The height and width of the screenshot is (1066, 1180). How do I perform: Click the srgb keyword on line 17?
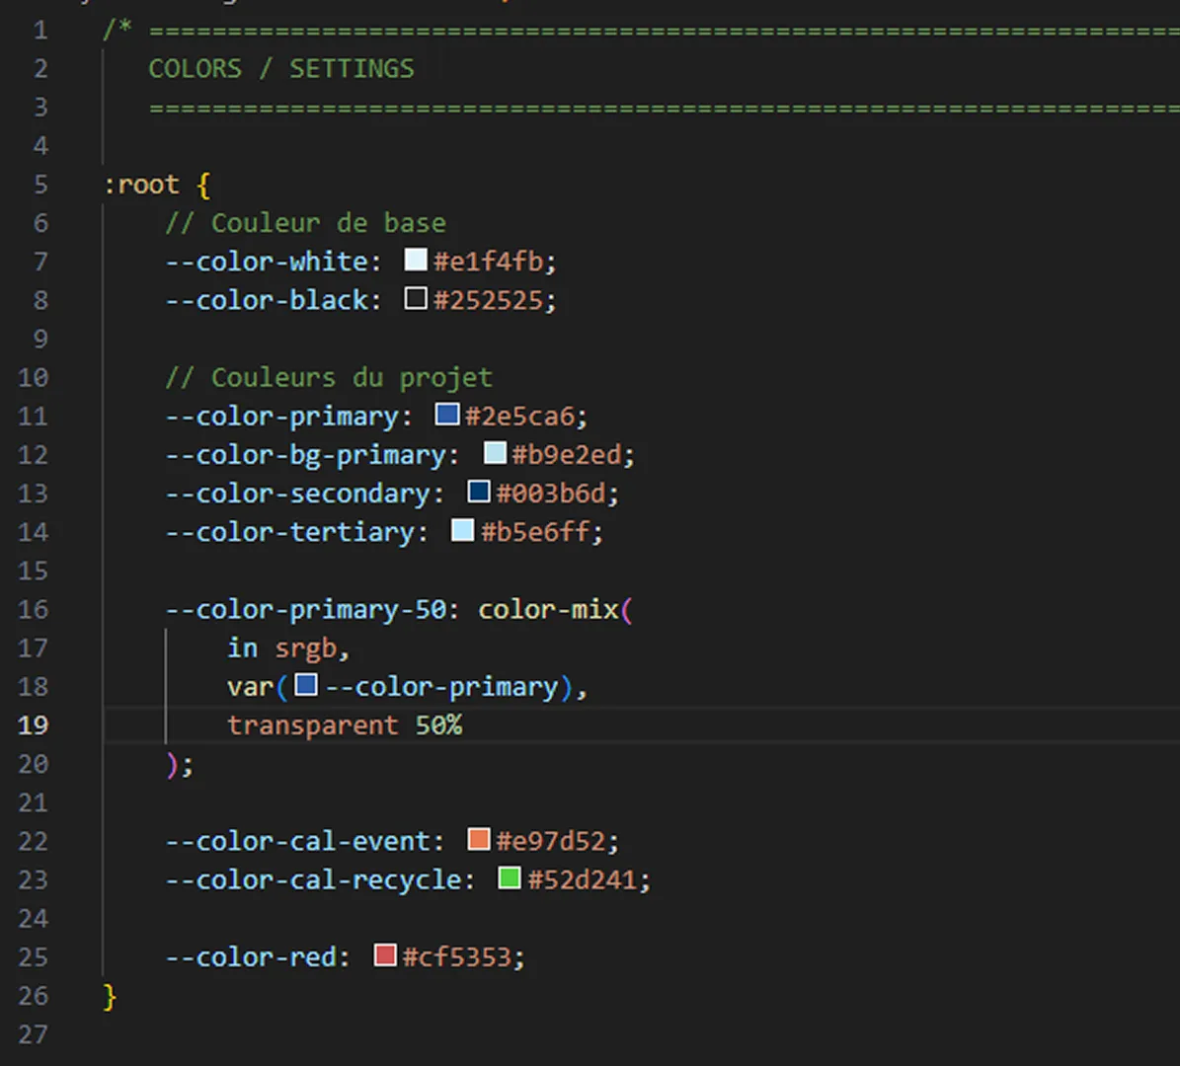coord(309,647)
